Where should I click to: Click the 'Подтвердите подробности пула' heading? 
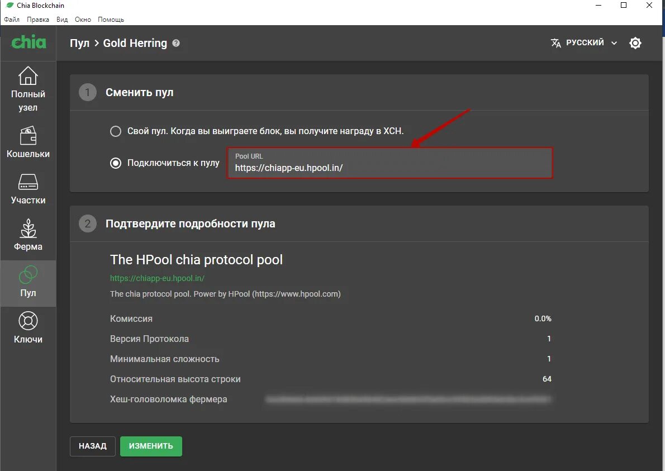pyautogui.click(x=190, y=223)
